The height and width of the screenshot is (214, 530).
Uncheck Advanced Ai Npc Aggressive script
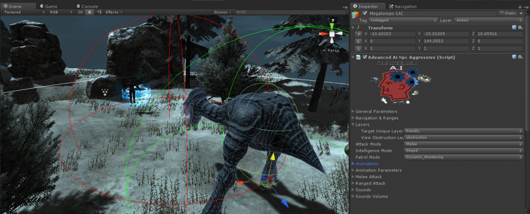[x=365, y=57]
